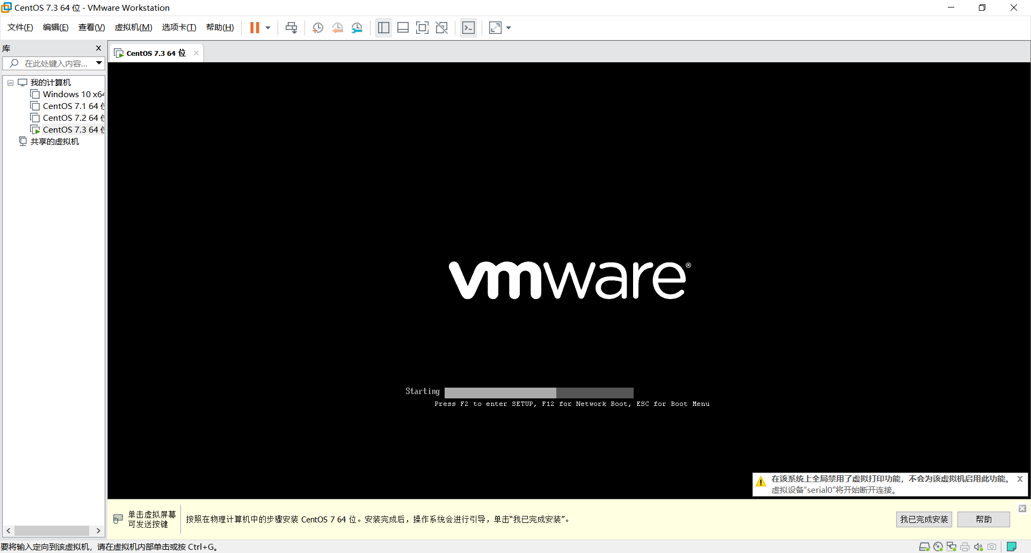Click the 我已完成安装 button
Screen dimensions: 1031x553
[924, 519]
